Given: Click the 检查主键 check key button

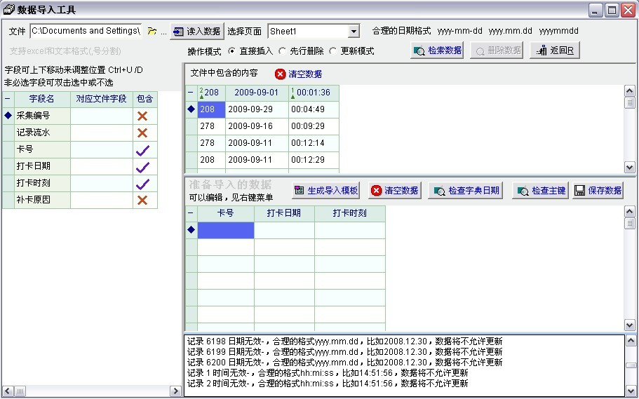Looking at the screenshot, I should [541, 191].
